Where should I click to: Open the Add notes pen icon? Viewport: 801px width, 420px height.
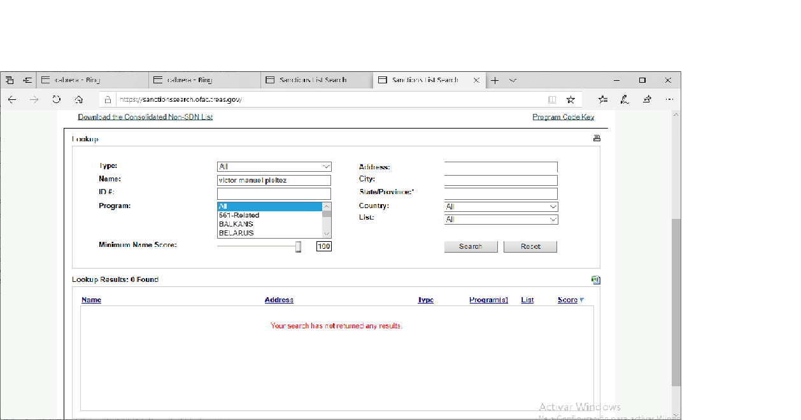tap(625, 99)
